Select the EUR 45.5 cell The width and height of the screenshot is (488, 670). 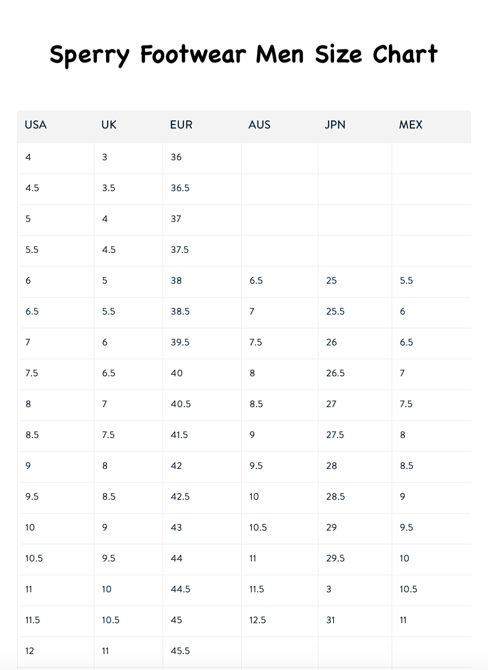180,651
